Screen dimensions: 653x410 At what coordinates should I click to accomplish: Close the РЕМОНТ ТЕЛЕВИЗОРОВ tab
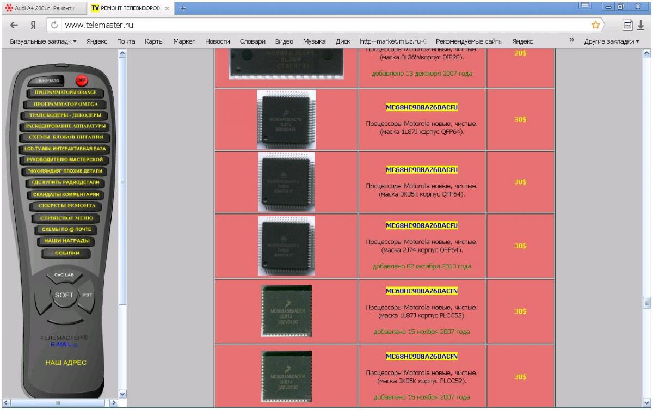click(x=167, y=8)
